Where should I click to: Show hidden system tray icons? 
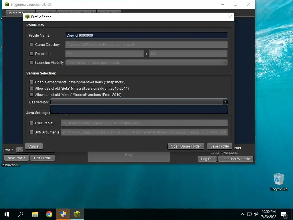[x=242, y=214]
